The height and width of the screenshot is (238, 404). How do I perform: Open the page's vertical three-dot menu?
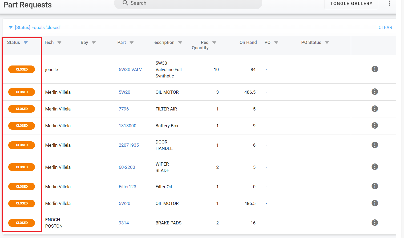point(389,3)
